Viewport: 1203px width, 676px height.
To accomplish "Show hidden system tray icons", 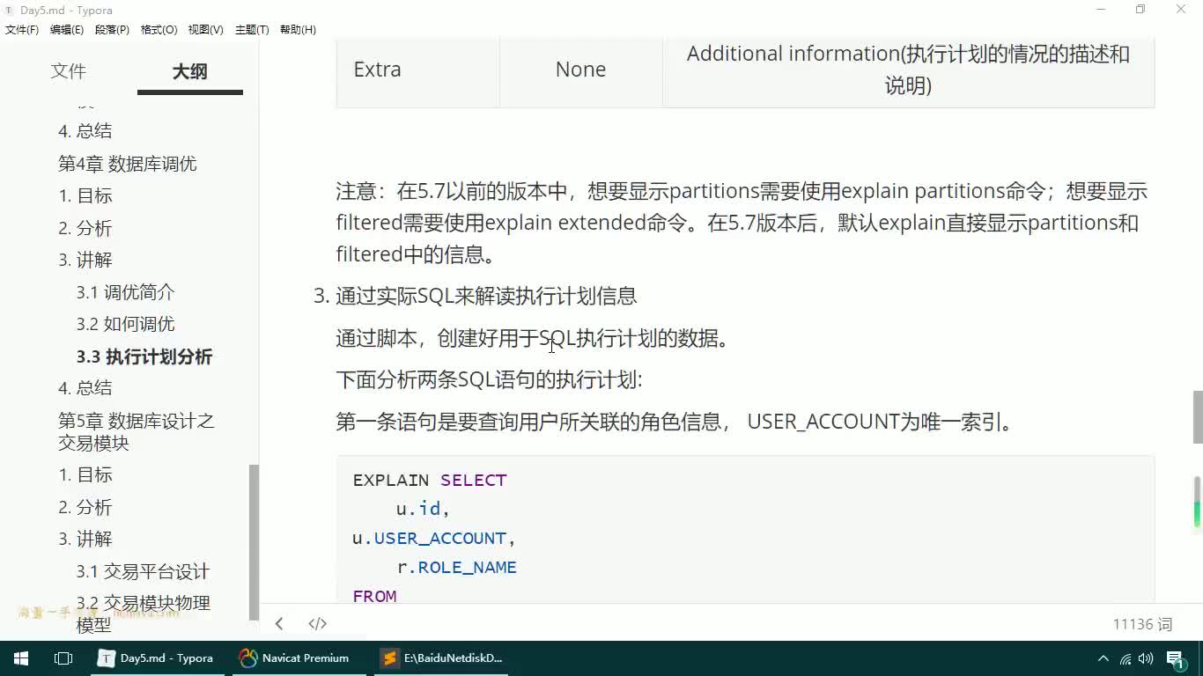I will 1103,658.
